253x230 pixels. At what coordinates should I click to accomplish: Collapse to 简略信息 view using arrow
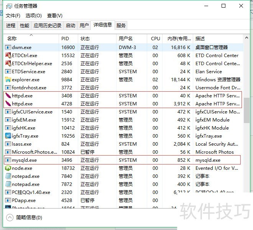(x=10, y=218)
